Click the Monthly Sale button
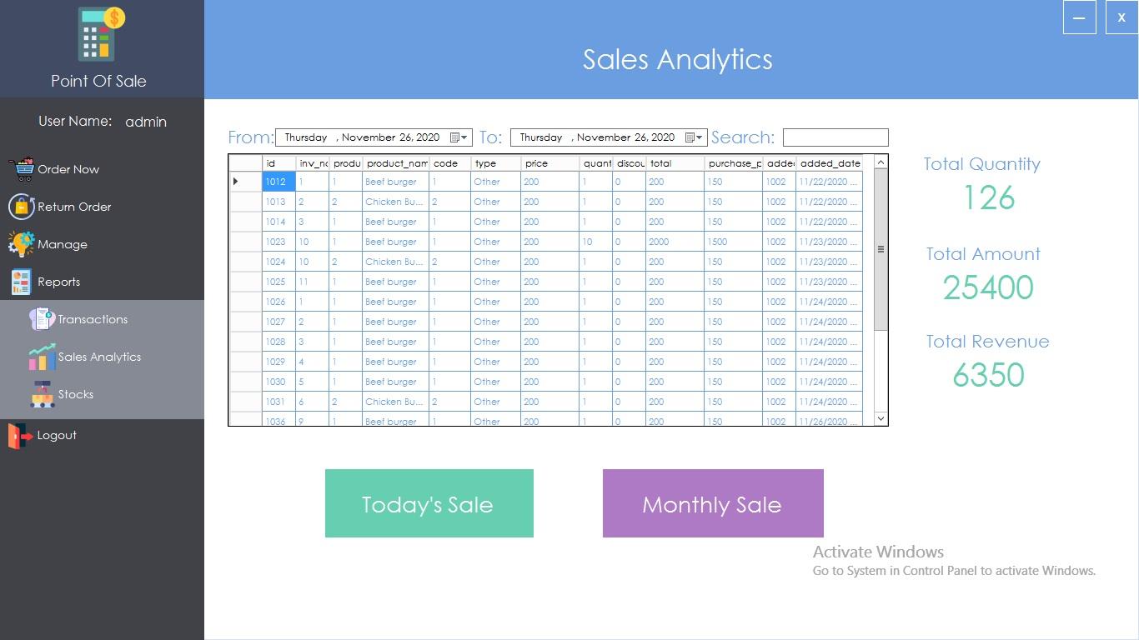This screenshot has height=640, width=1139. 712,502
